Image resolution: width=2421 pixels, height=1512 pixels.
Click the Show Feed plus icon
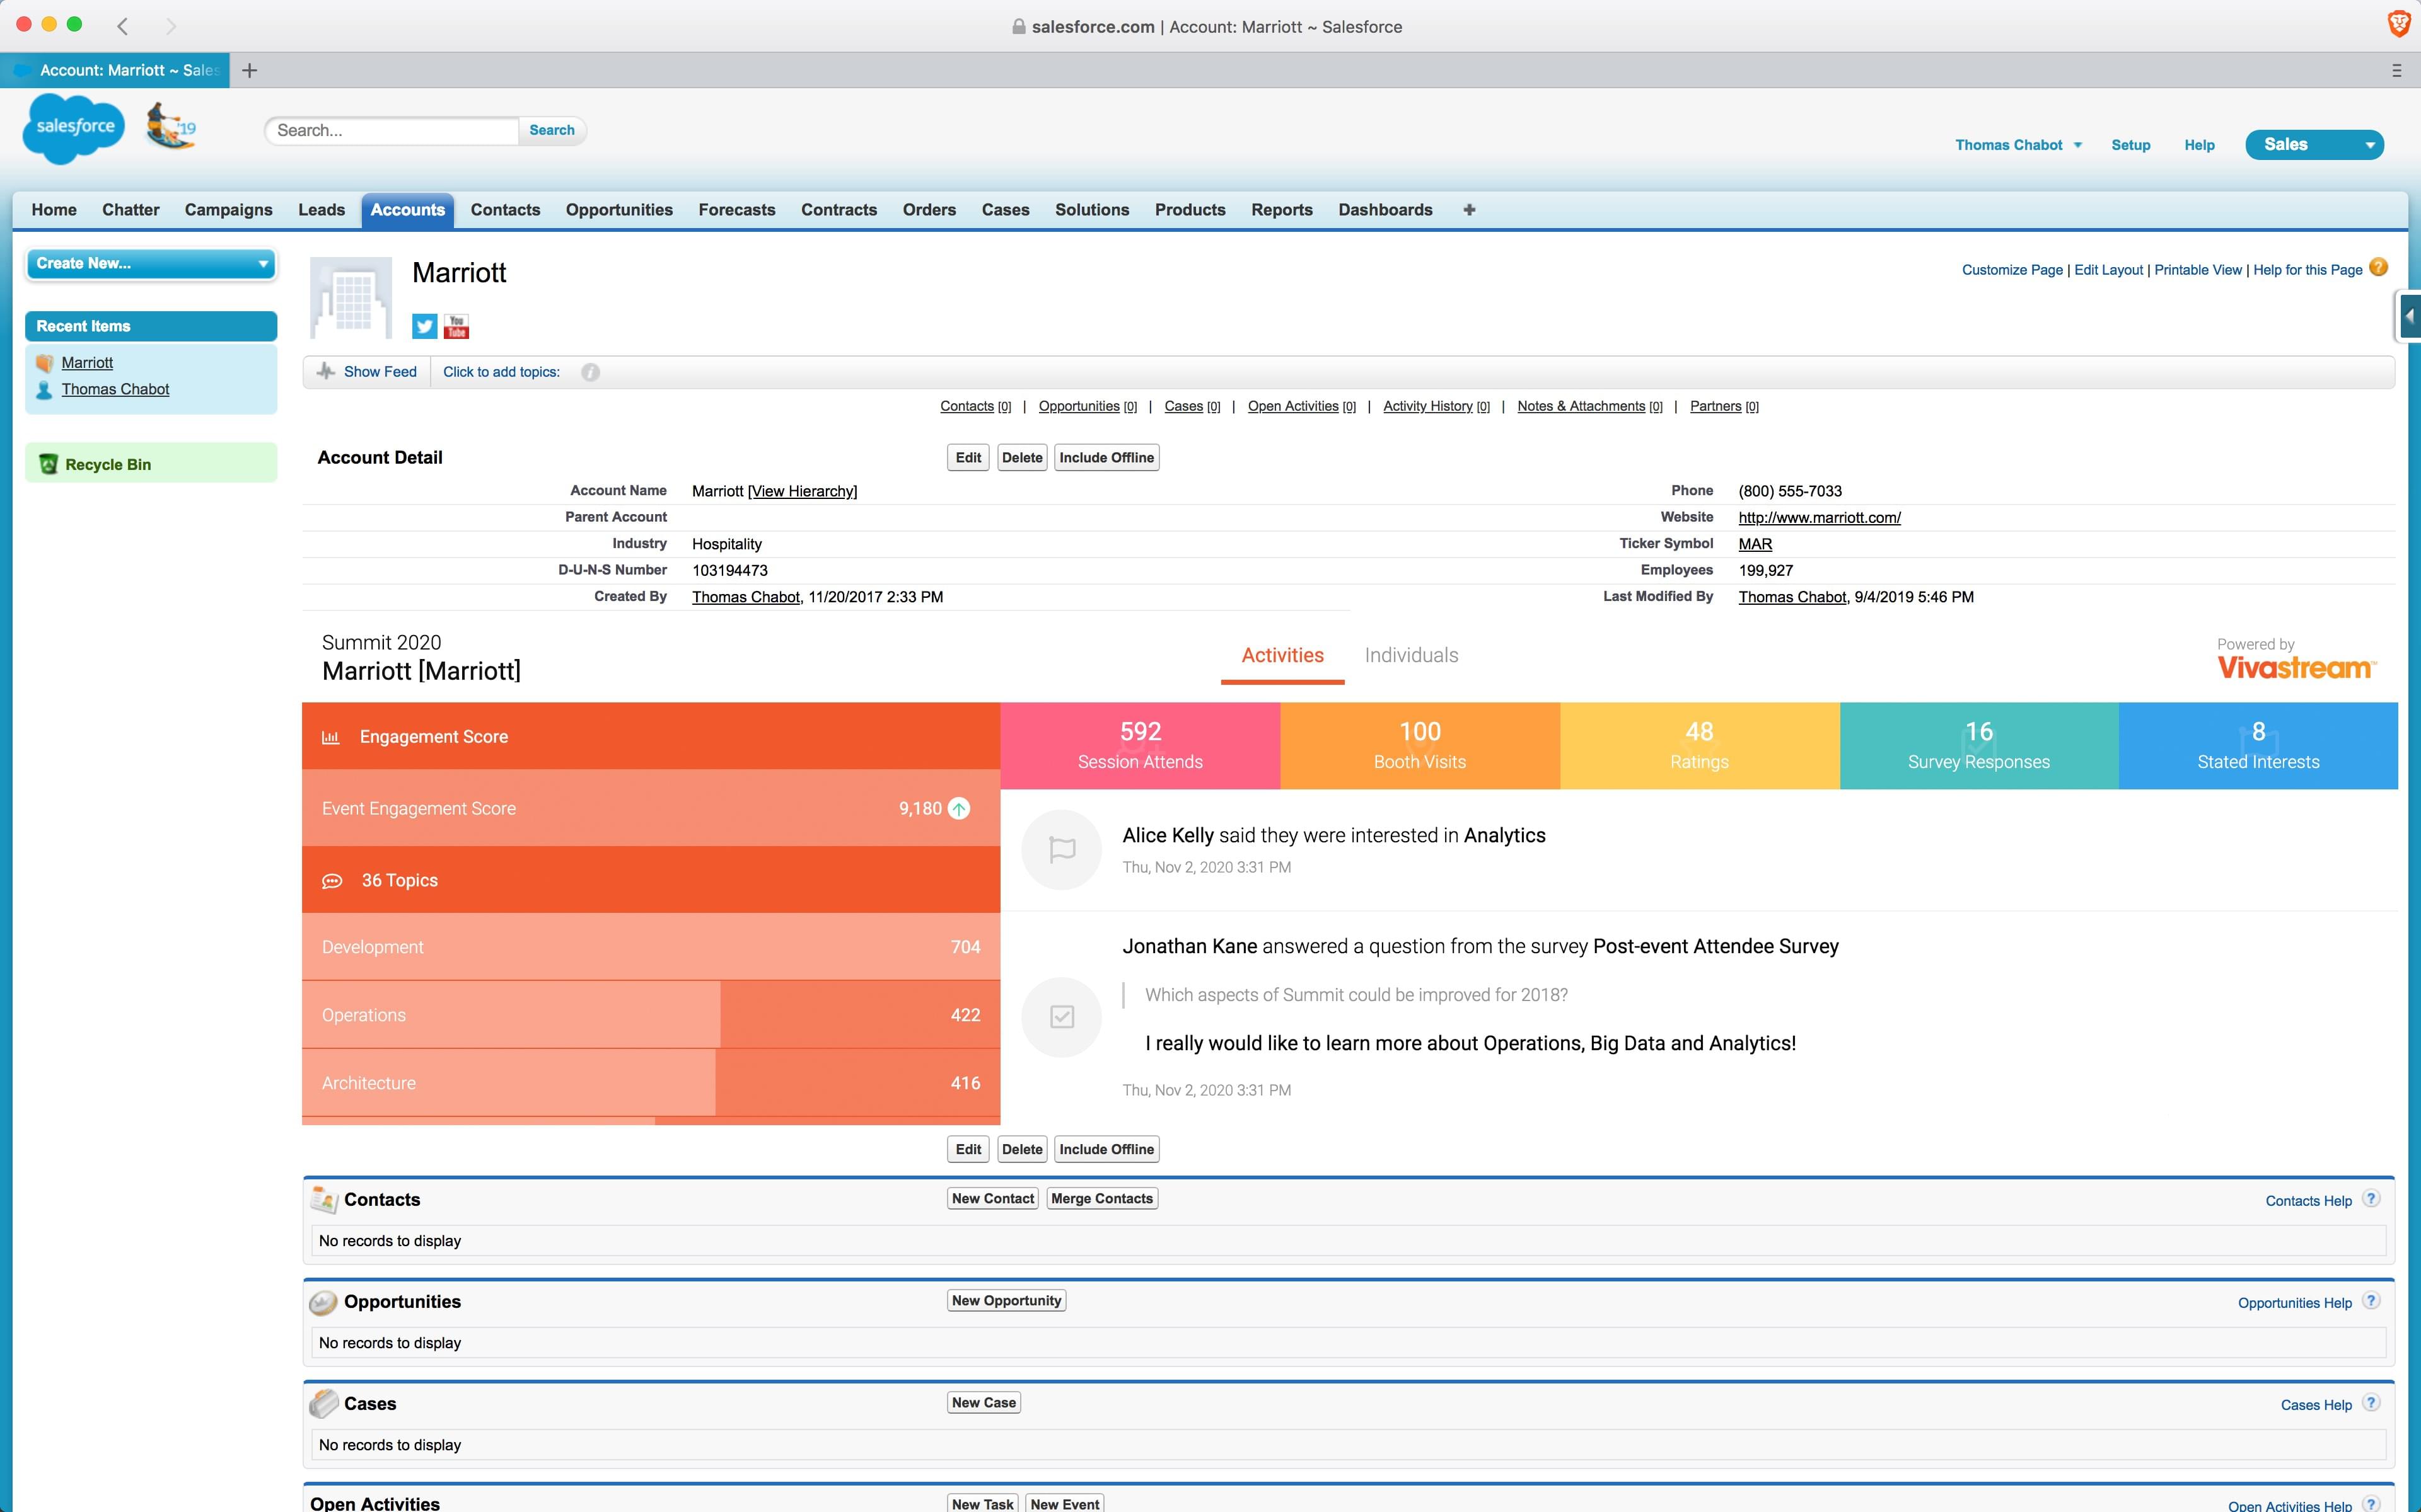(x=325, y=371)
